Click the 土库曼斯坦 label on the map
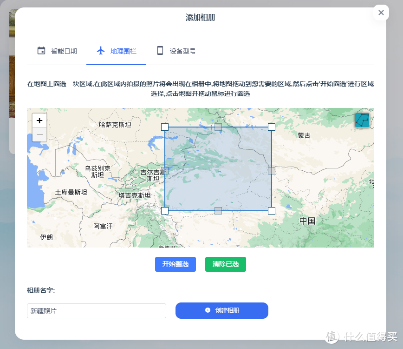Image resolution: width=403 pixels, height=349 pixels. (71, 192)
